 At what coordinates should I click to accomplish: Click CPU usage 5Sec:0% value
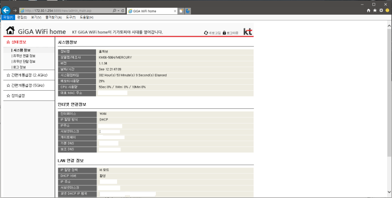tap(122, 87)
